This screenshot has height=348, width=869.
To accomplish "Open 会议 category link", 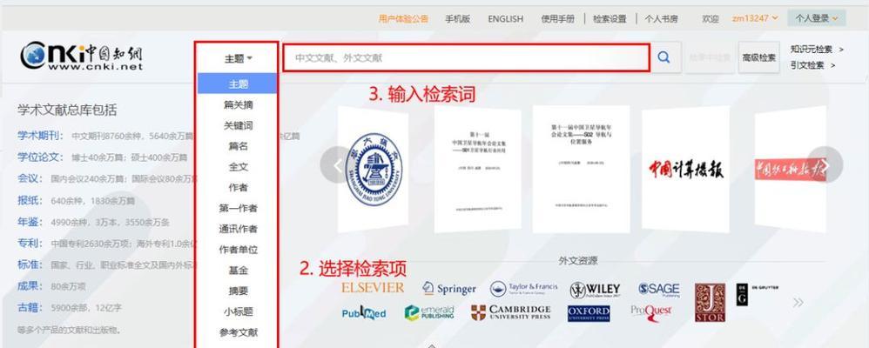I will (30, 178).
